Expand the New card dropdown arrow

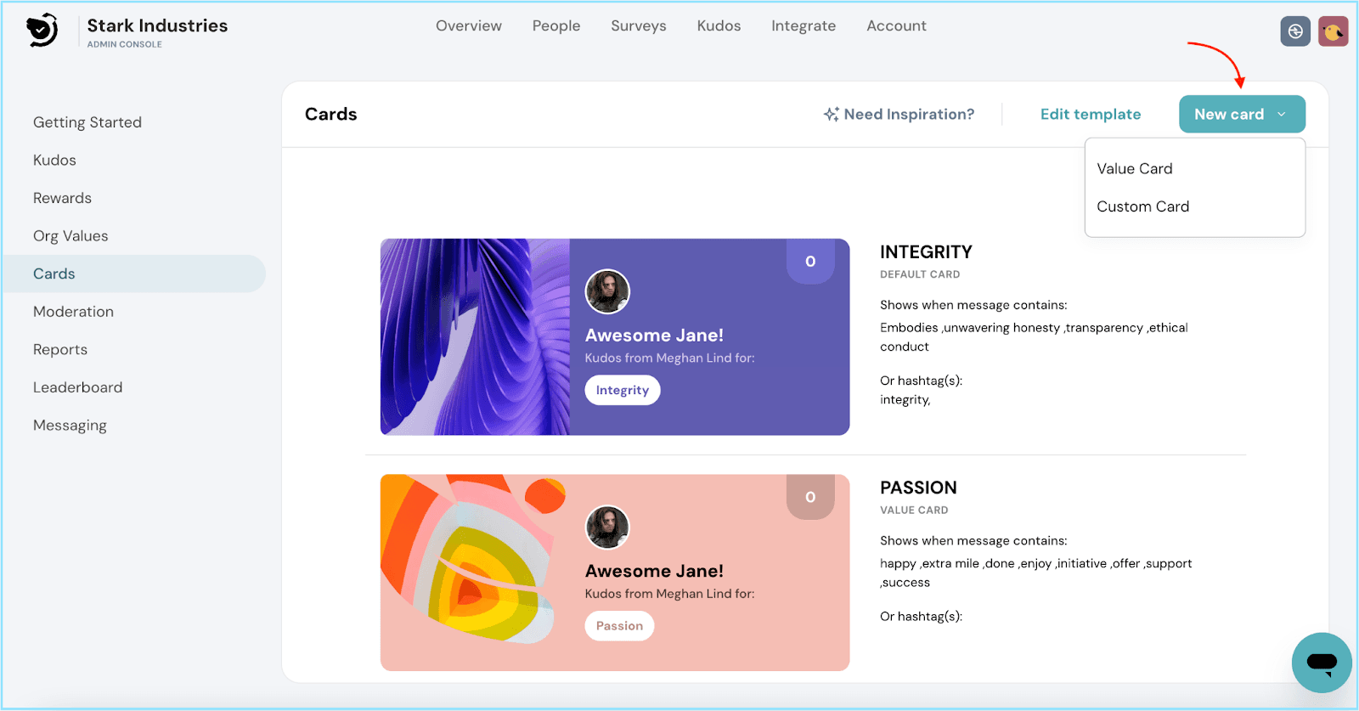coord(1282,114)
